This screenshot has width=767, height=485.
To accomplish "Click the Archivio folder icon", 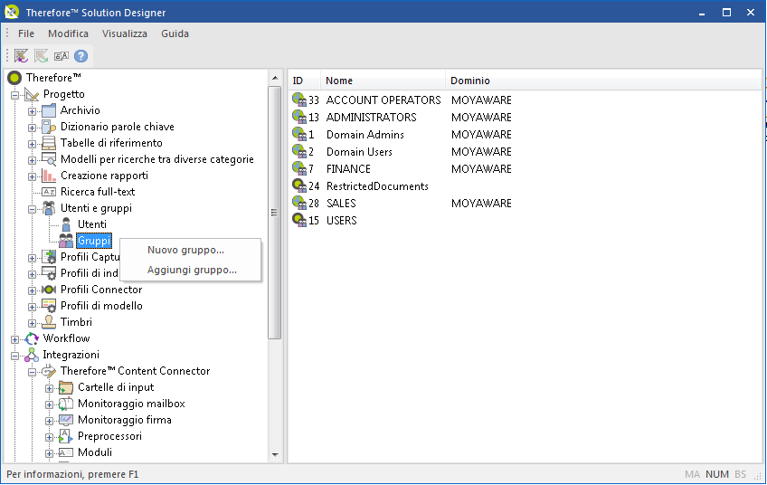I will click(x=49, y=110).
